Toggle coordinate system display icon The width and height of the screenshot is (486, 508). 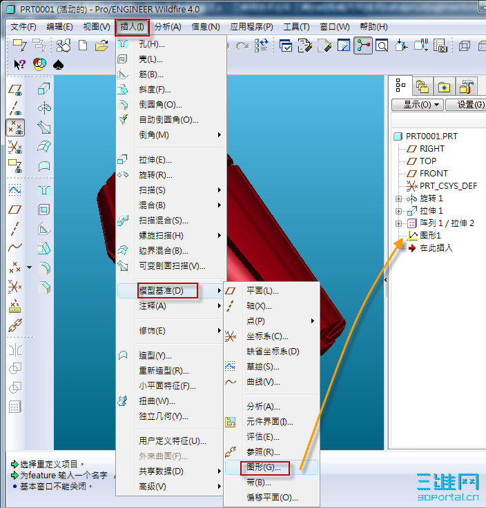(x=15, y=147)
